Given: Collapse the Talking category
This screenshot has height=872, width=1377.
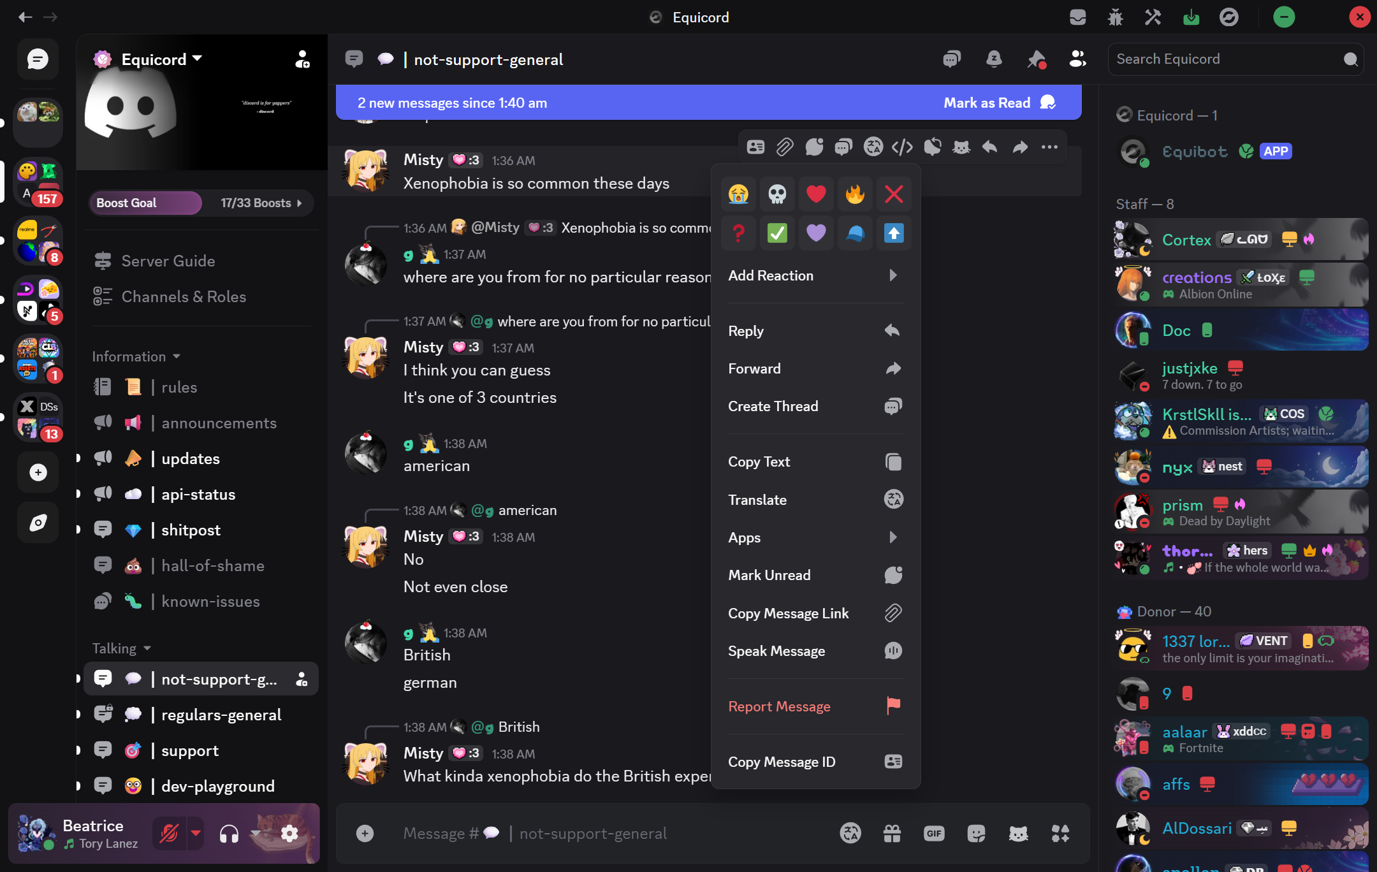Looking at the screenshot, I should 121,648.
